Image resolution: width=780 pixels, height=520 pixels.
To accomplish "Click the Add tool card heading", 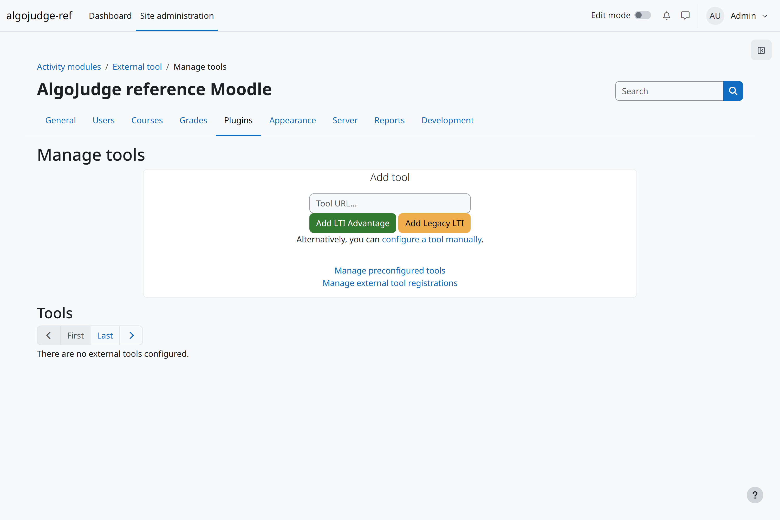I will coord(390,177).
